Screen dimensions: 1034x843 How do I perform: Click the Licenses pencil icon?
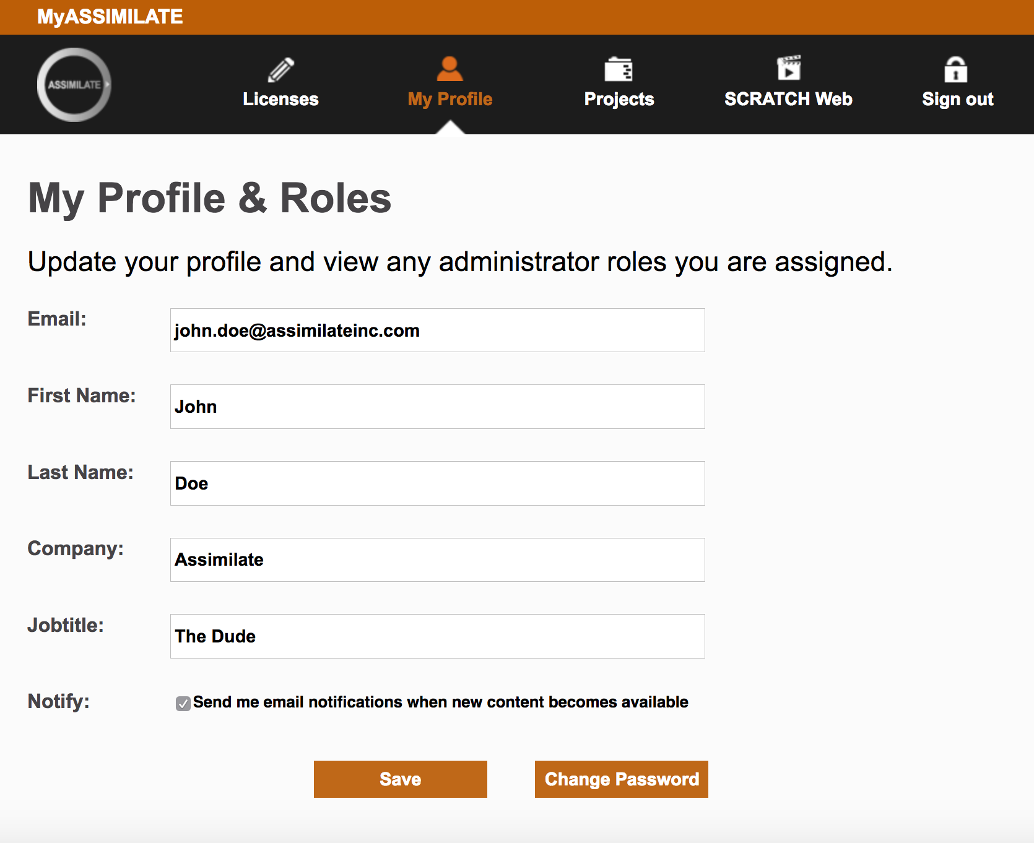coord(280,70)
